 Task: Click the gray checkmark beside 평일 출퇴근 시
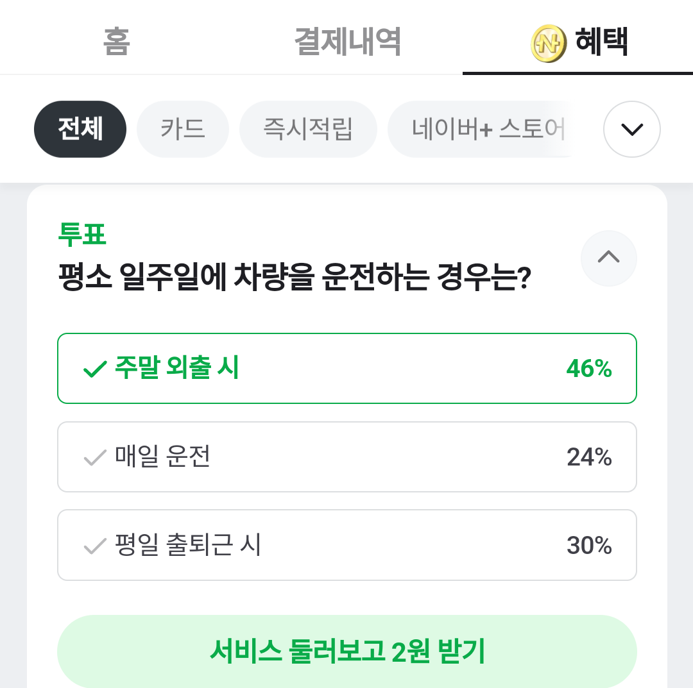(x=94, y=546)
